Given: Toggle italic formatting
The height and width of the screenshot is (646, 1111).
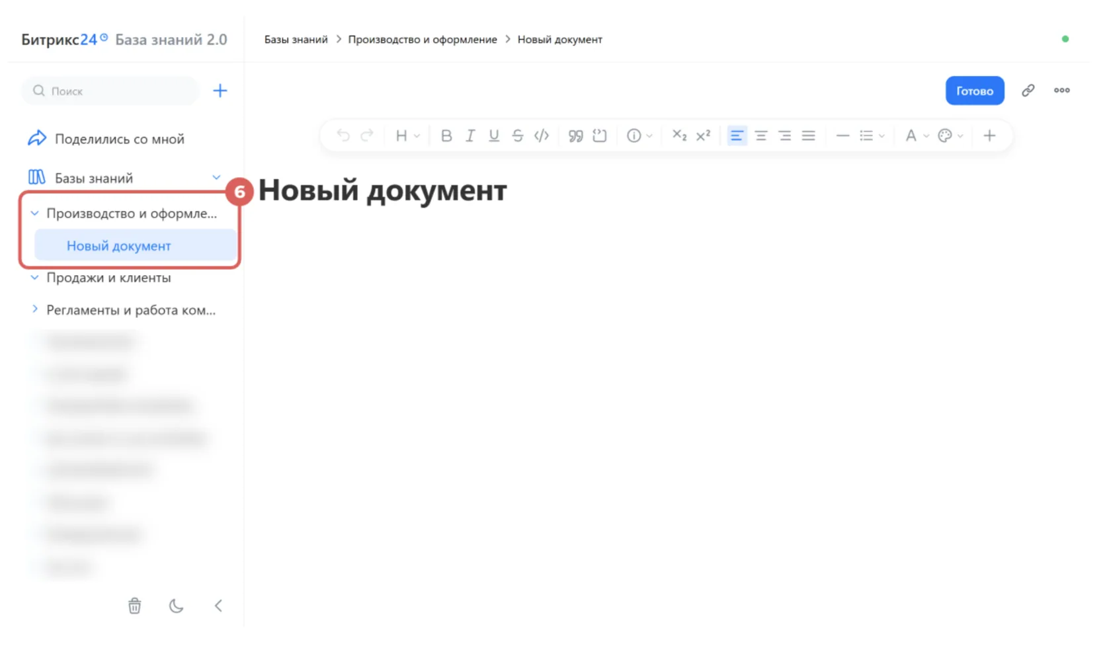Looking at the screenshot, I should [470, 136].
